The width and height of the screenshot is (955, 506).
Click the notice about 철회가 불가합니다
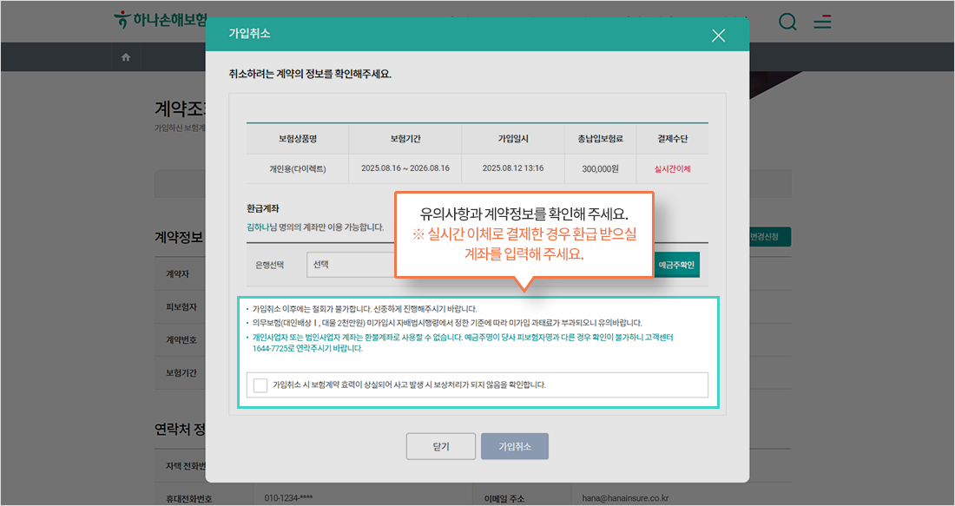coord(365,309)
